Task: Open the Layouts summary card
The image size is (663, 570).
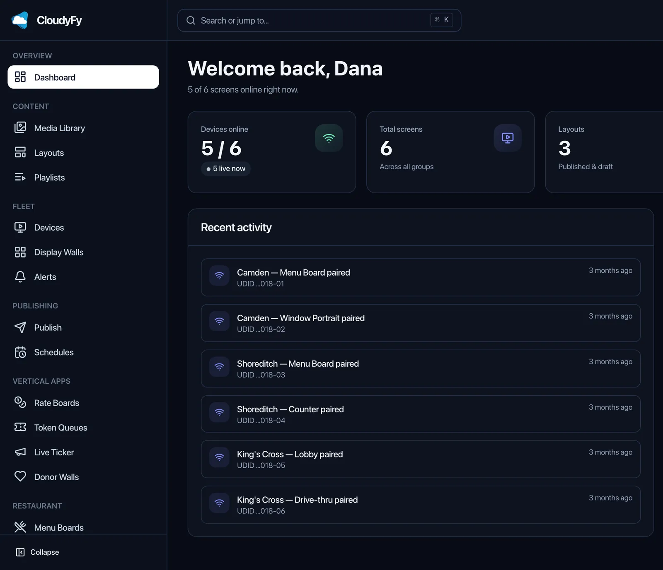Action: [605, 152]
